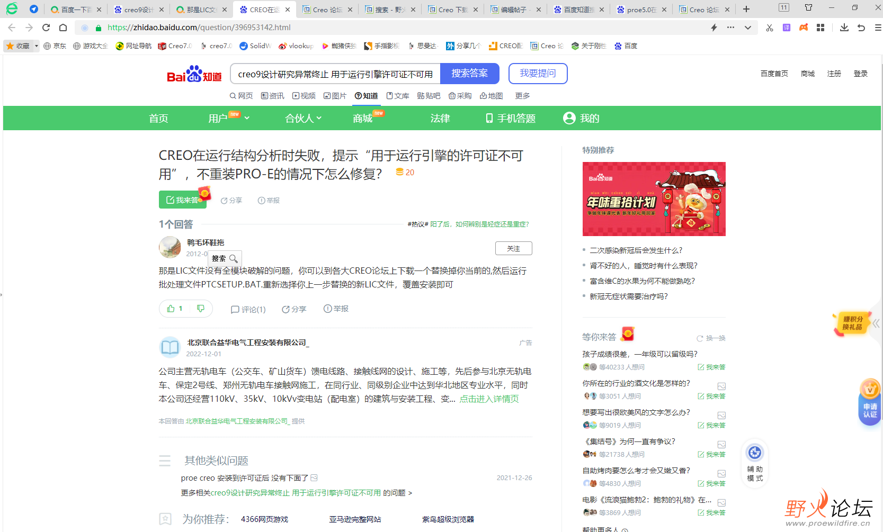Switch to the '那是LIC文' browser tab
This screenshot has height=532, width=883.
pos(201,10)
